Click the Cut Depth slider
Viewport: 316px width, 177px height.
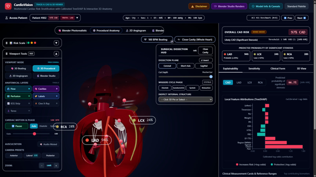185,77
